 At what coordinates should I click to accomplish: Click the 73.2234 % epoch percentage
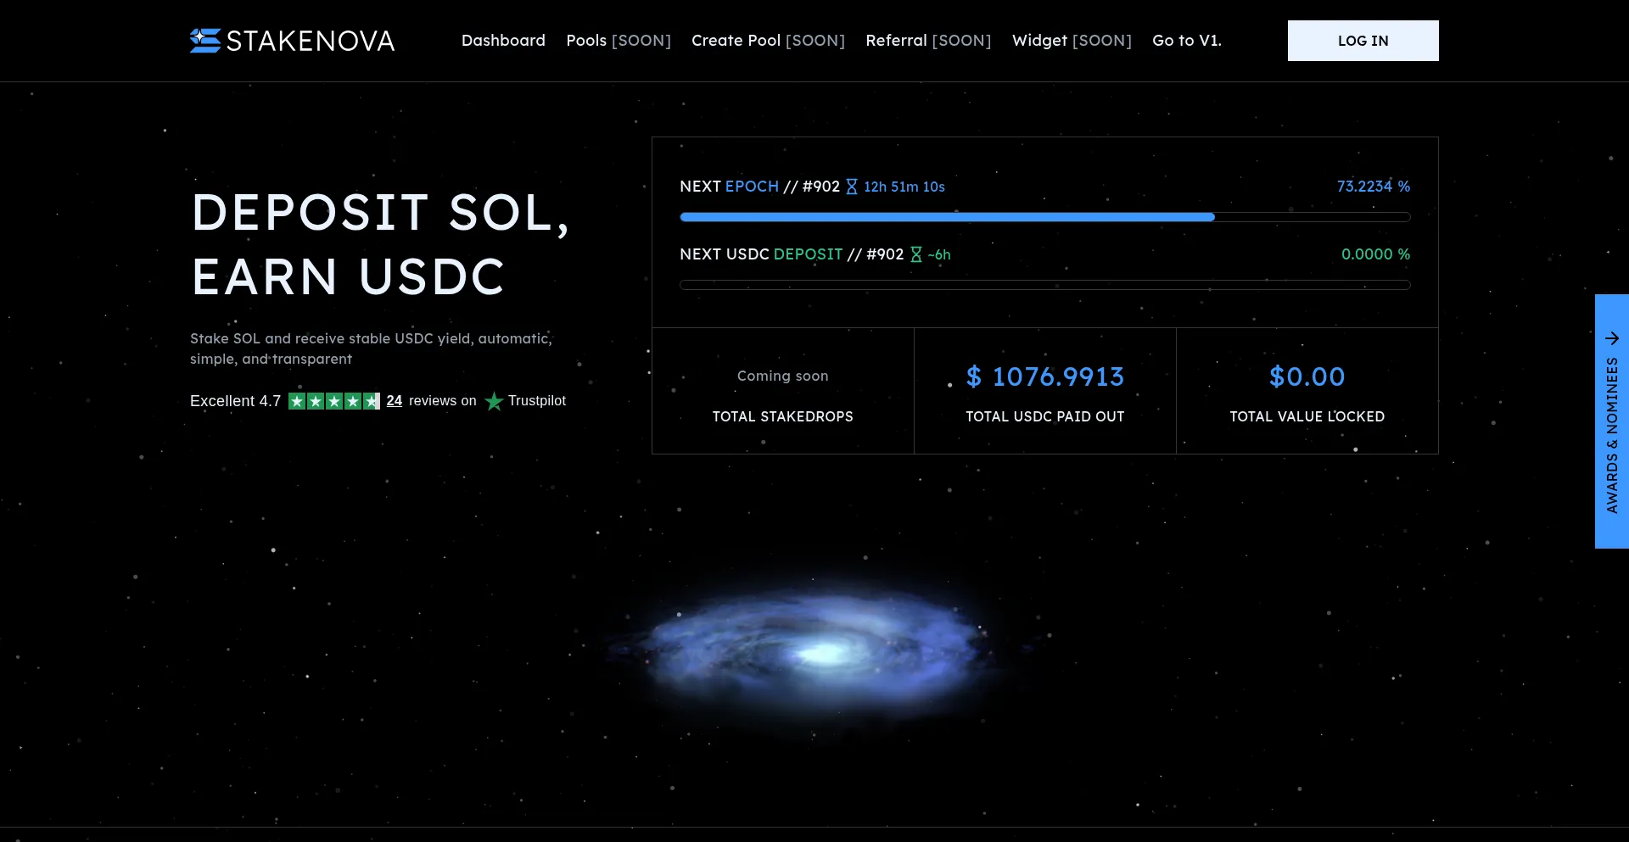click(x=1374, y=187)
